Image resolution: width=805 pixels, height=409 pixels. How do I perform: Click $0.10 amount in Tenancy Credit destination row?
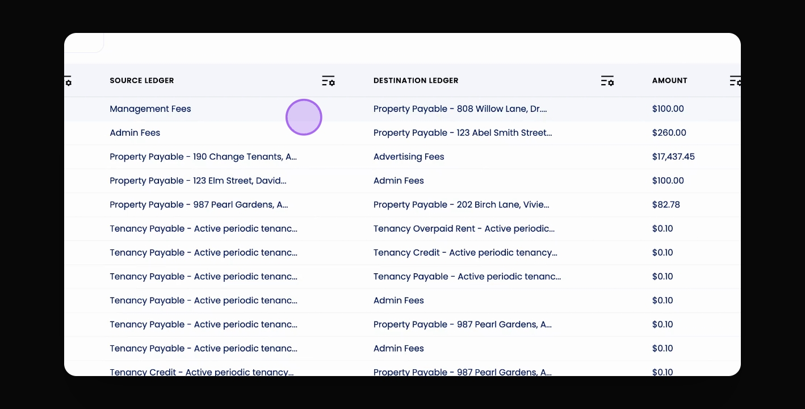tap(663, 253)
